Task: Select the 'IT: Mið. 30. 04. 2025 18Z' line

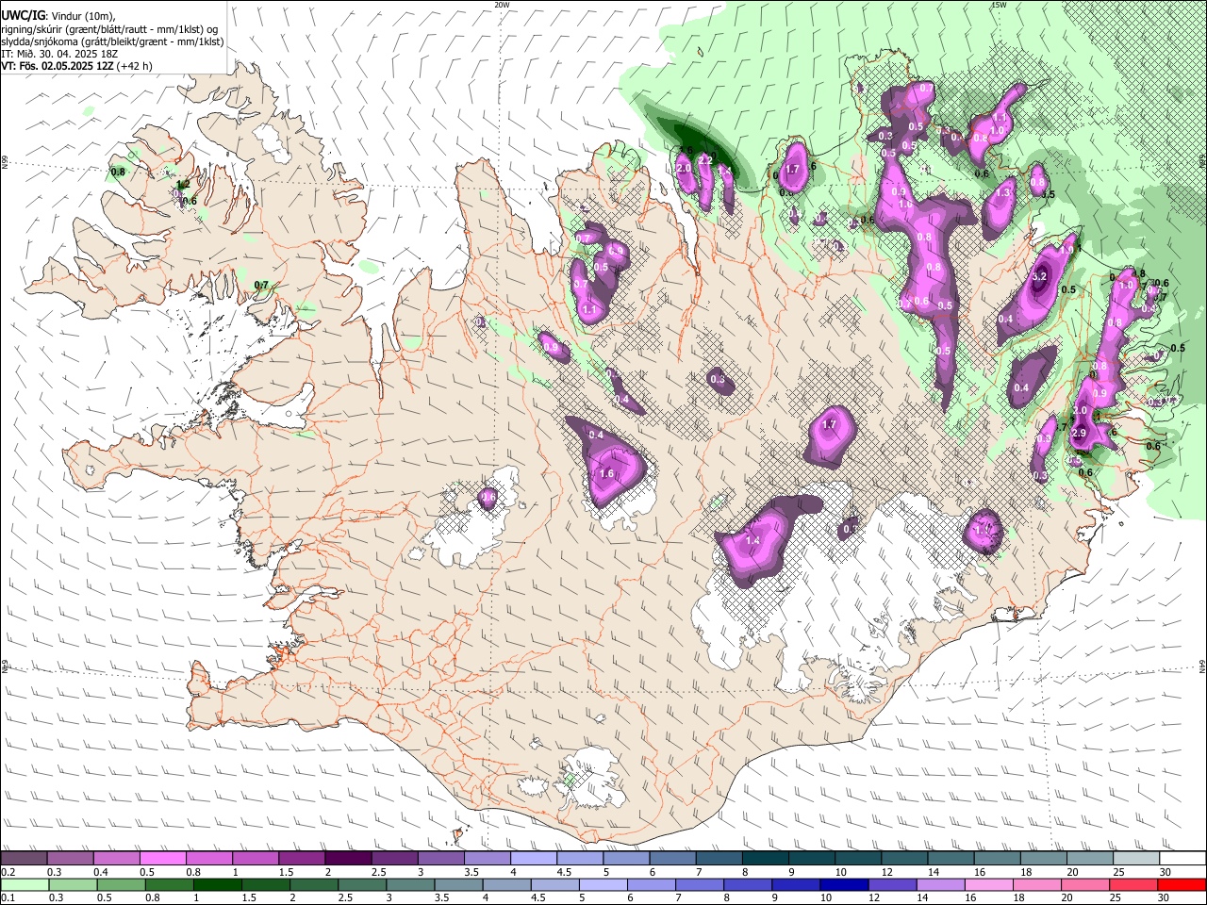Action: (x=59, y=54)
